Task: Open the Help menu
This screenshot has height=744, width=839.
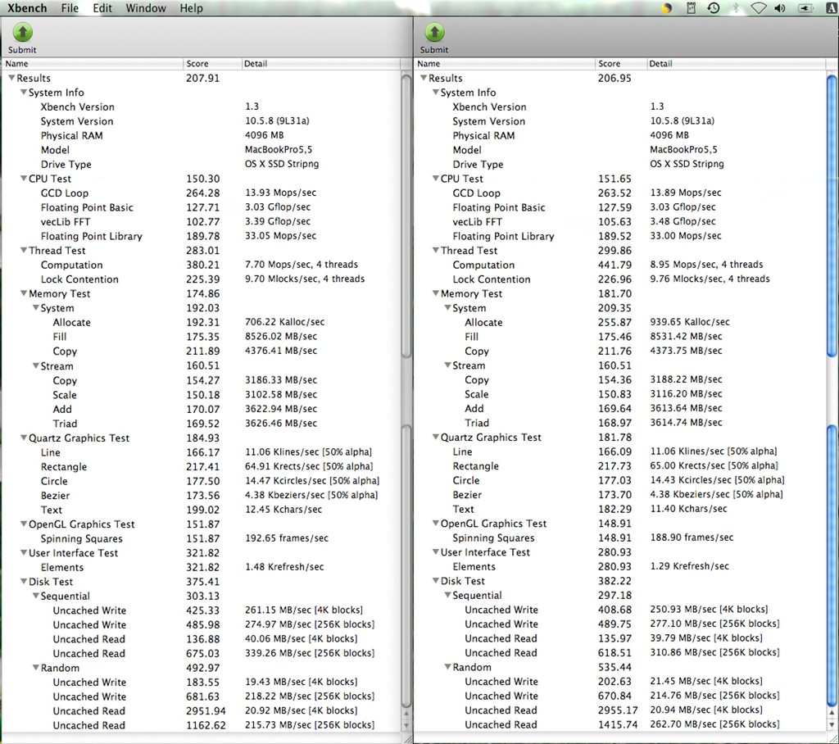Action: 191,8
